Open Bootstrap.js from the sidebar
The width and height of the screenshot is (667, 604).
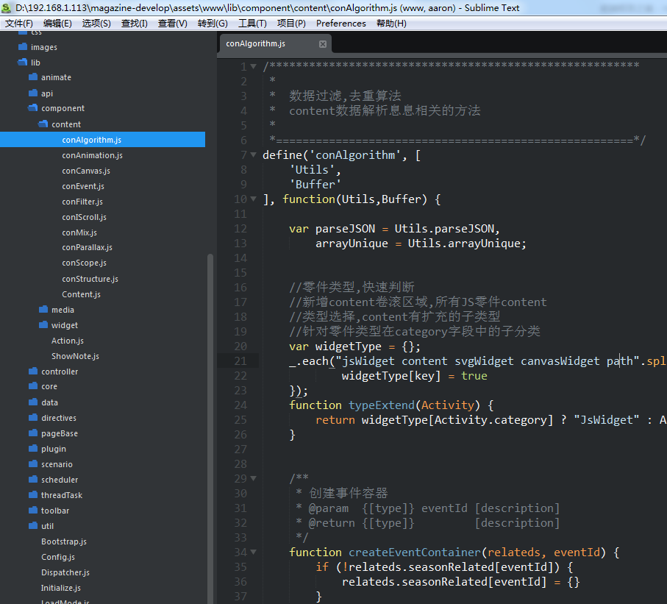point(64,541)
